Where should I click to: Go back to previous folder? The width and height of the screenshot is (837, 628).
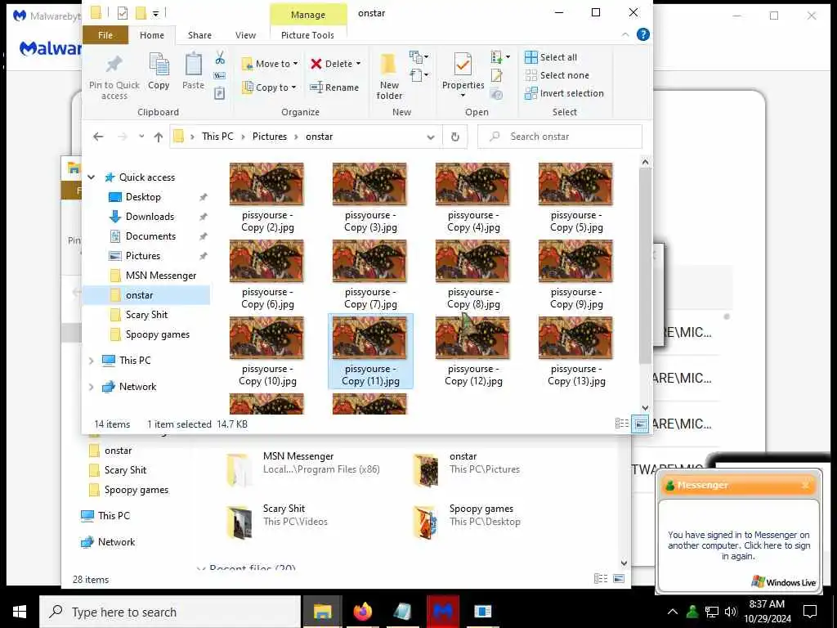pyautogui.click(x=98, y=137)
